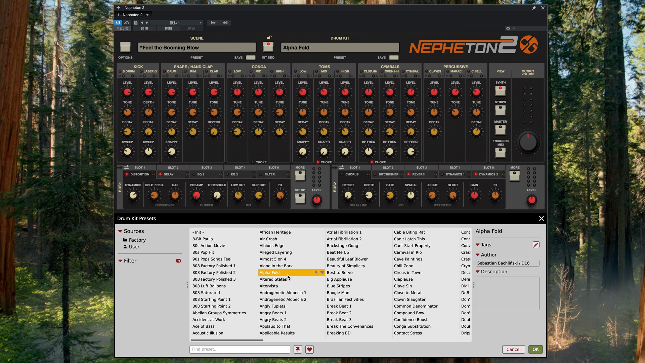
Task: Click the BUS2 slot routing arrows icon
Action: coord(341,167)
